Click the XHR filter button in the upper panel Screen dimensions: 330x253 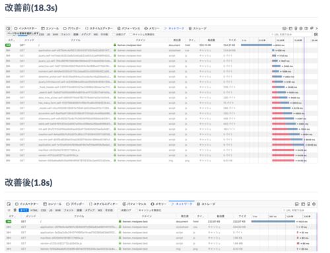55,34
